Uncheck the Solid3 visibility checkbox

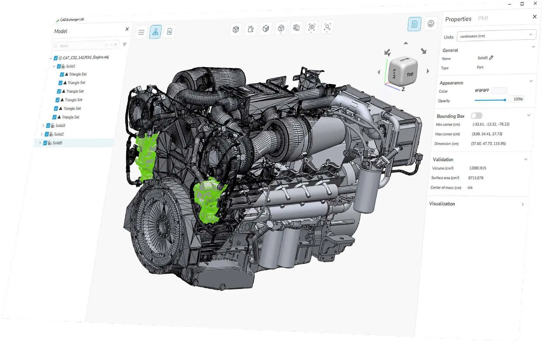[x=48, y=126]
